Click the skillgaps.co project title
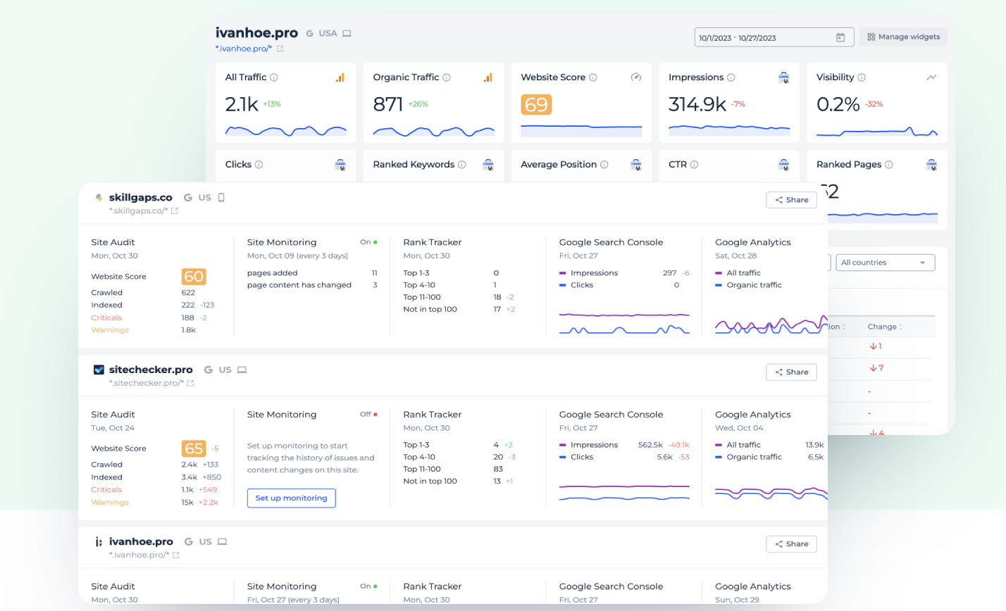Viewport: 1006px width, 611px height. point(140,198)
